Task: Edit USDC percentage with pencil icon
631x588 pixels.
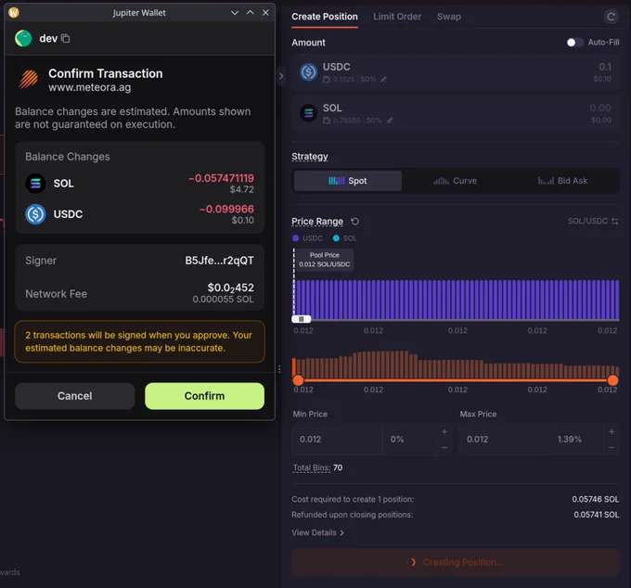Action: 383,80
